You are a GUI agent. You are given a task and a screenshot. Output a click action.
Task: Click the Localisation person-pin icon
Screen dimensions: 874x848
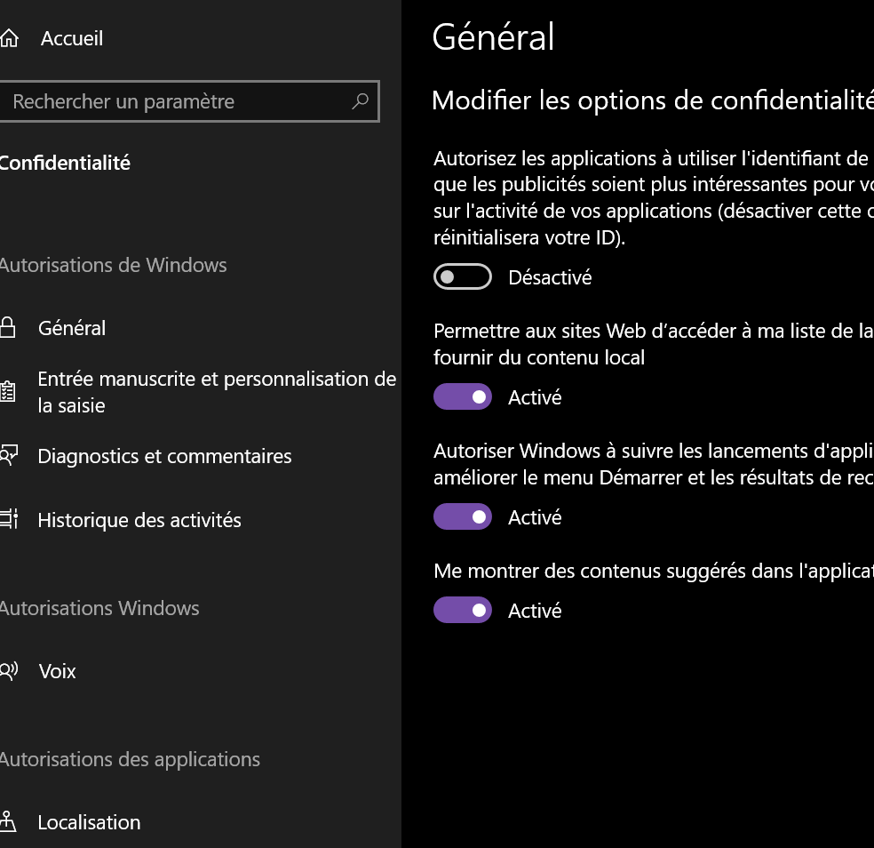tap(8, 821)
